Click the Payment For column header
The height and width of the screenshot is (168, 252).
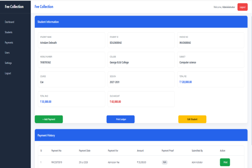113,151
